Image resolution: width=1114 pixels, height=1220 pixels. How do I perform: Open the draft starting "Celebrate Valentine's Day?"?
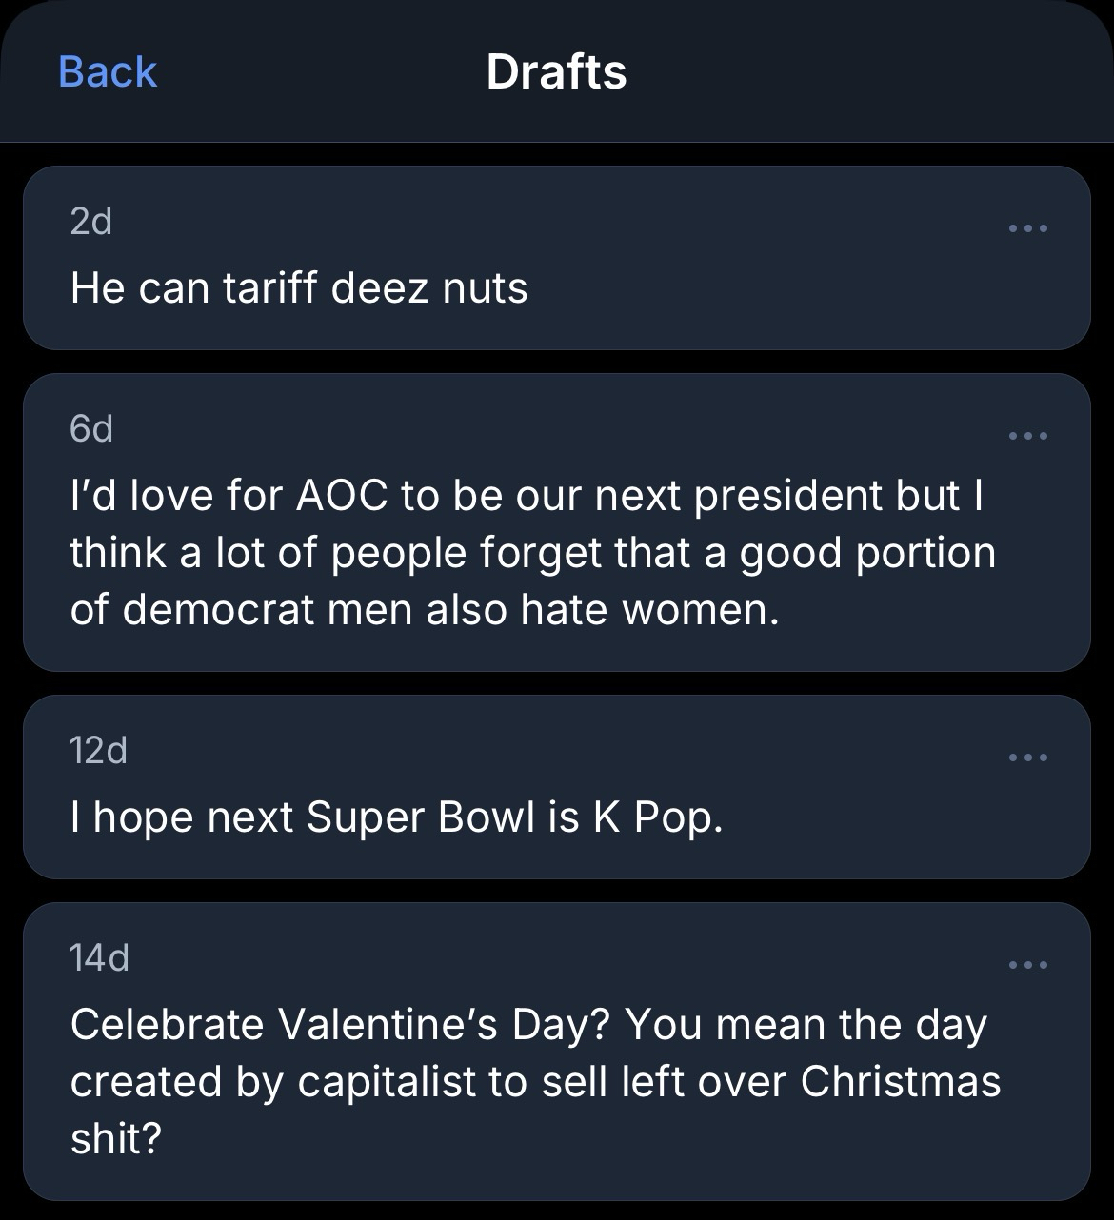[x=533, y=1081]
